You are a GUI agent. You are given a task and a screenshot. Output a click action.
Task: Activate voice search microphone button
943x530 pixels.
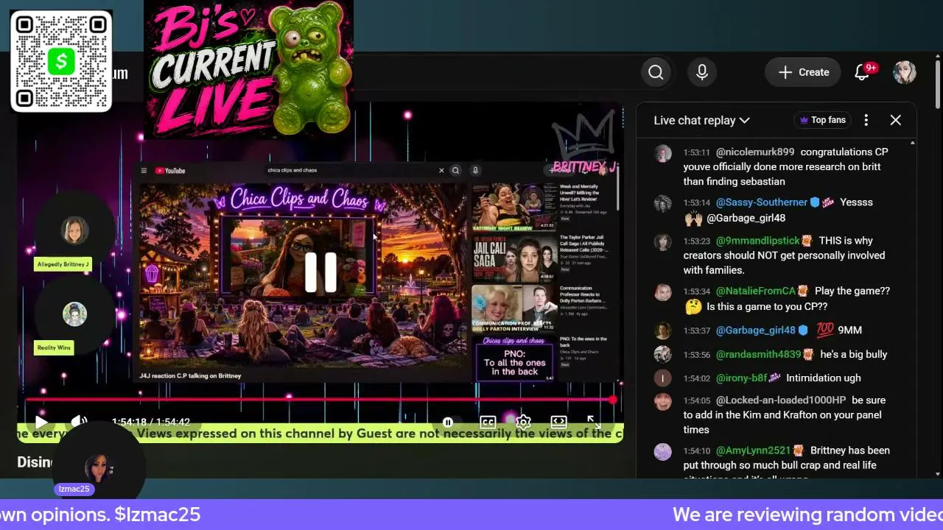tap(702, 72)
